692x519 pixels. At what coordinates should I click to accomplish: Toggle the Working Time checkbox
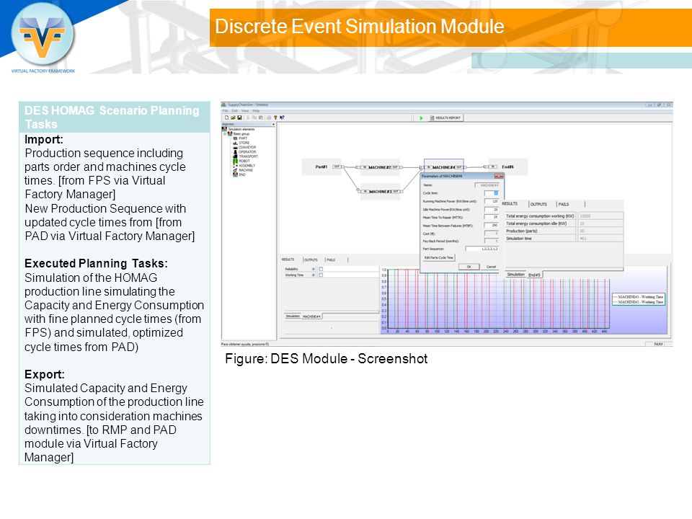[321, 275]
